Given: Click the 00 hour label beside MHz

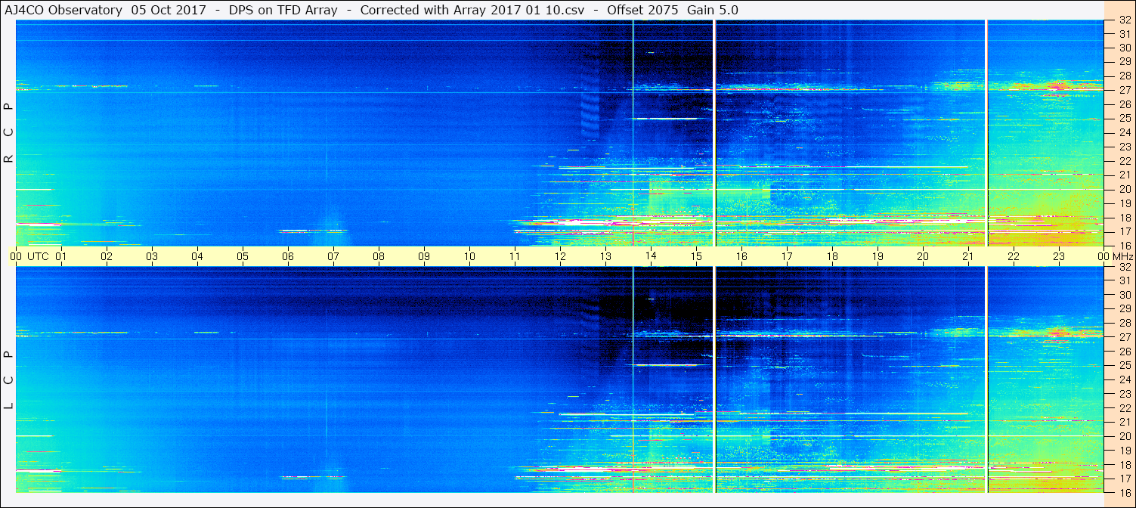Looking at the screenshot, I should pyautogui.click(x=1103, y=256).
